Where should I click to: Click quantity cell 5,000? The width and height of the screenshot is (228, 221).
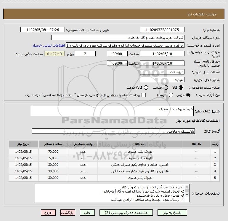pos(53,158)
